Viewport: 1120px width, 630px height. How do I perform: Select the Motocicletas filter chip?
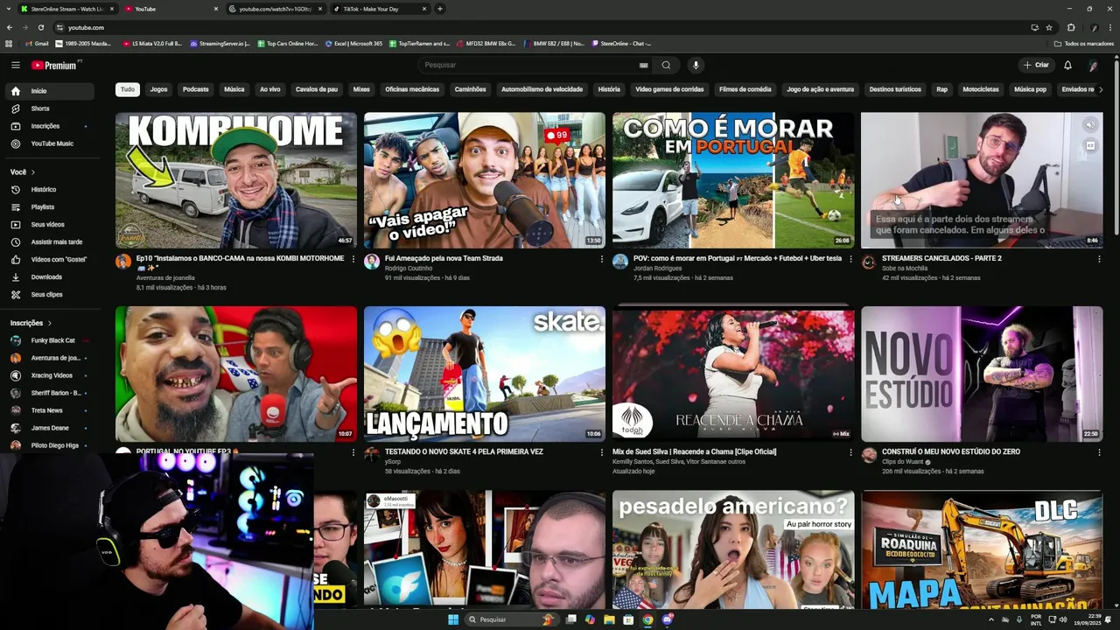[x=981, y=89]
